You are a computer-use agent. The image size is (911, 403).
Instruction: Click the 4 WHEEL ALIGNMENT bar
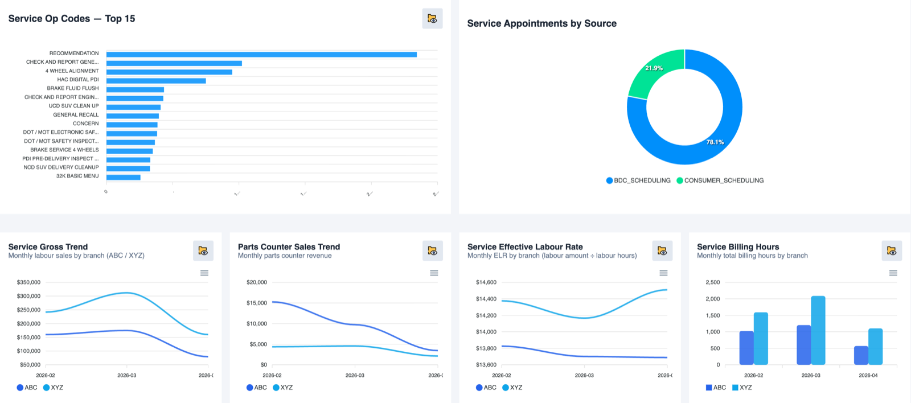169,72
